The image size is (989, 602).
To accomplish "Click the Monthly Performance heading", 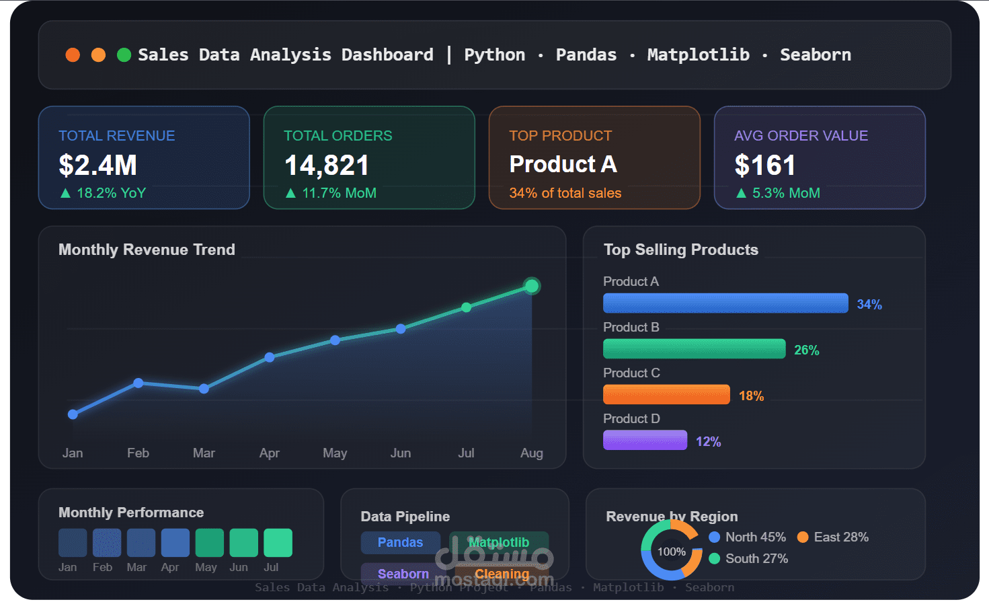I will coord(131,513).
